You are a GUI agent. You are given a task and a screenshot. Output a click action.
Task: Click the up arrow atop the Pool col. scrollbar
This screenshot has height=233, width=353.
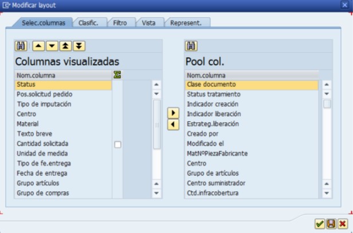327,85
